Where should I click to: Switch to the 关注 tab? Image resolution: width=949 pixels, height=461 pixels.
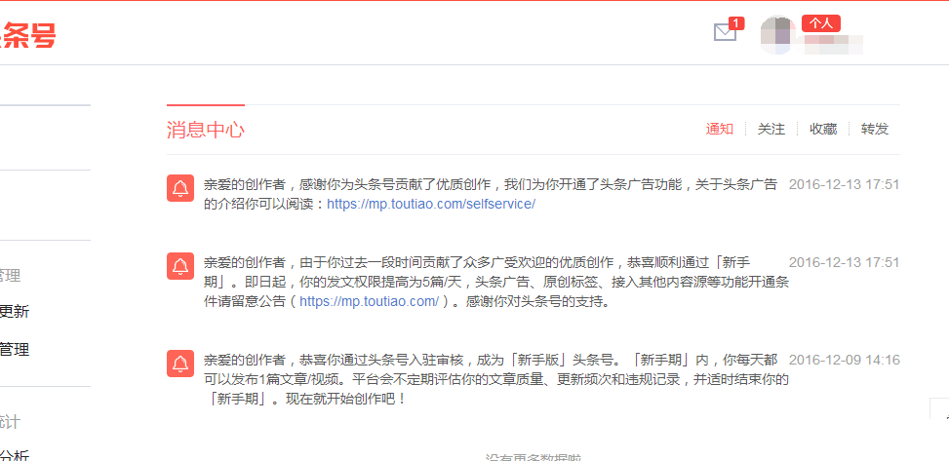tap(771, 129)
